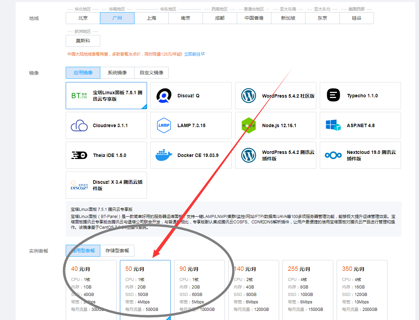This screenshot has width=419, height=320.
Task: Click the ASP.NET Windows logo icon
Action: click(333, 125)
